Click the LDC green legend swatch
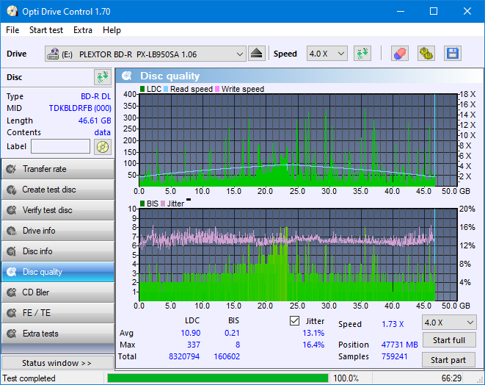The image size is (485, 385). pyautogui.click(x=142, y=89)
